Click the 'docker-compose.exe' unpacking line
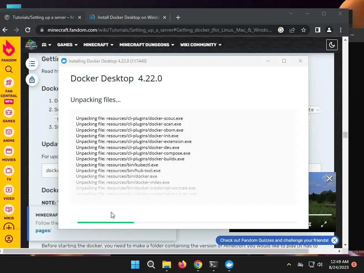The image size is (364, 273). 133,153
